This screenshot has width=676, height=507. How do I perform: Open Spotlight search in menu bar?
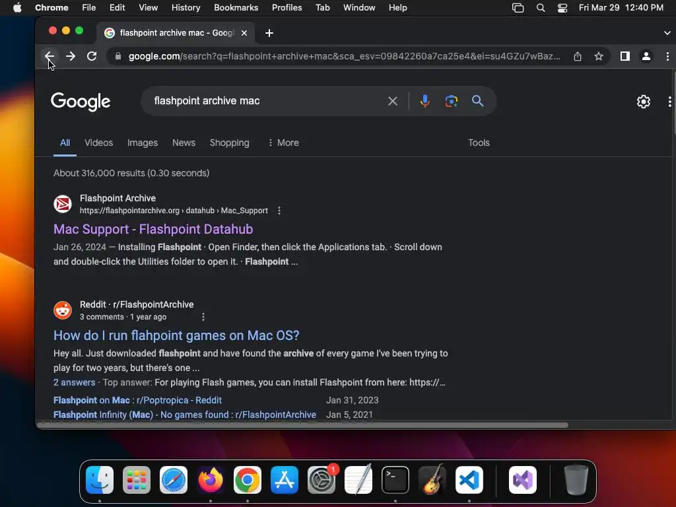coord(540,8)
